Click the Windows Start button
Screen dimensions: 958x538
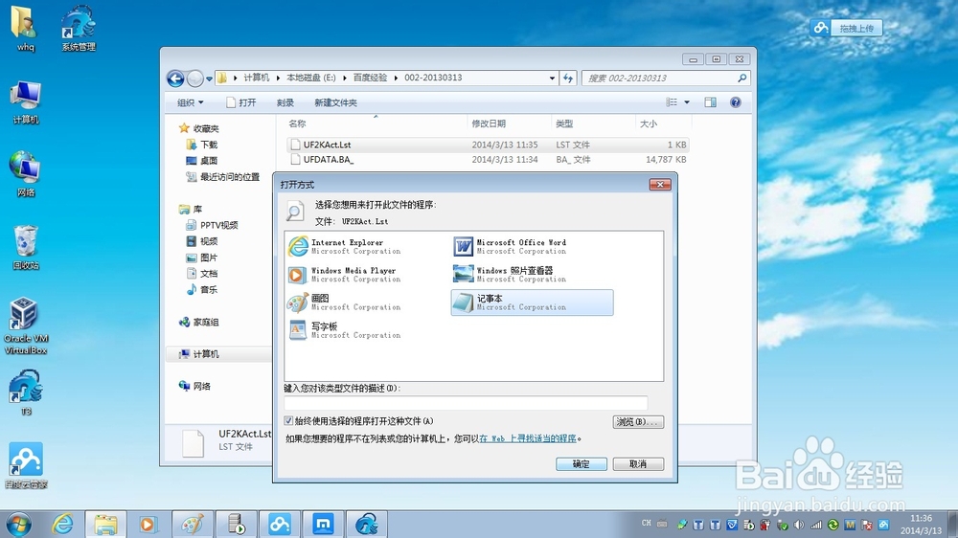(x=18, y=524)
